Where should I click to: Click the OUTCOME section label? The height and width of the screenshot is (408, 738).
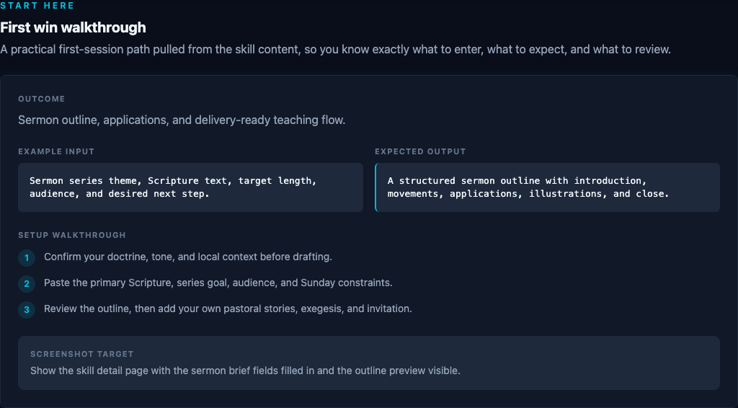point(41,99)
